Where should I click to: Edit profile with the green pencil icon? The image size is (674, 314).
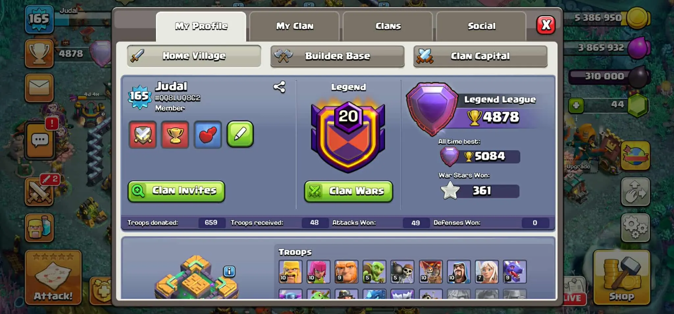coord(240,134)
